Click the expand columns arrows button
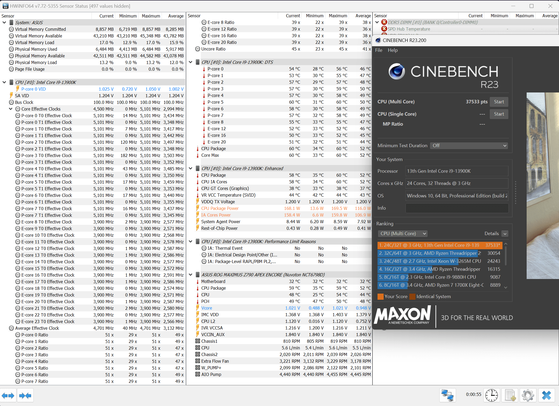The width and height of the screenshot is (559, 406). [8, 396]
